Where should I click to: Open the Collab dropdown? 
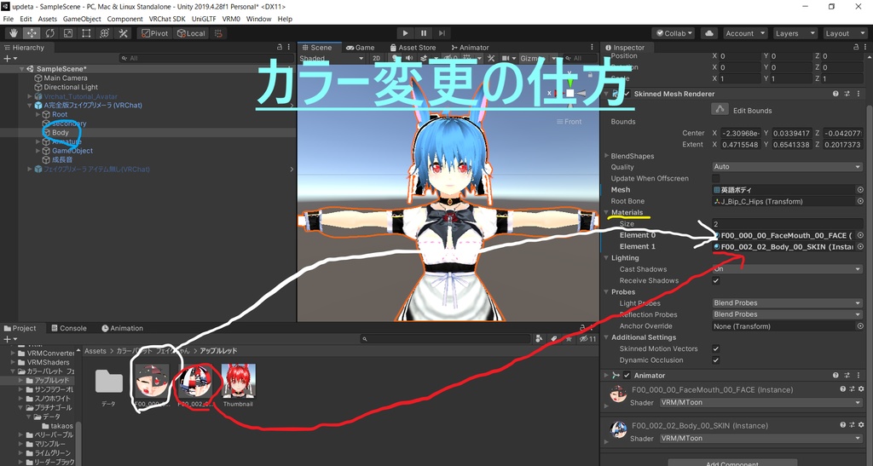click(674, 33)
